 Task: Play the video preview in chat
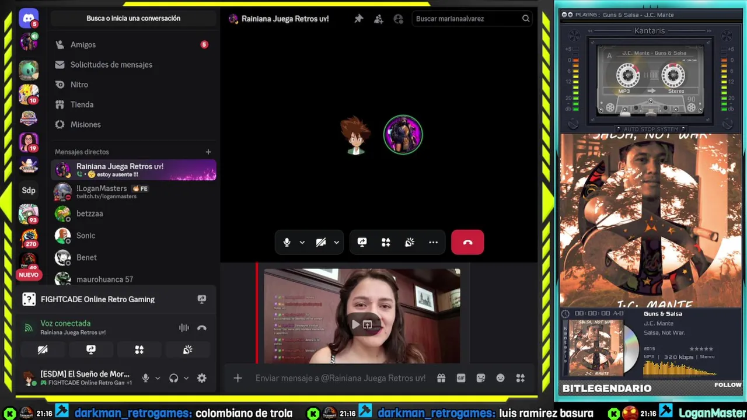[x=355, y=324]
